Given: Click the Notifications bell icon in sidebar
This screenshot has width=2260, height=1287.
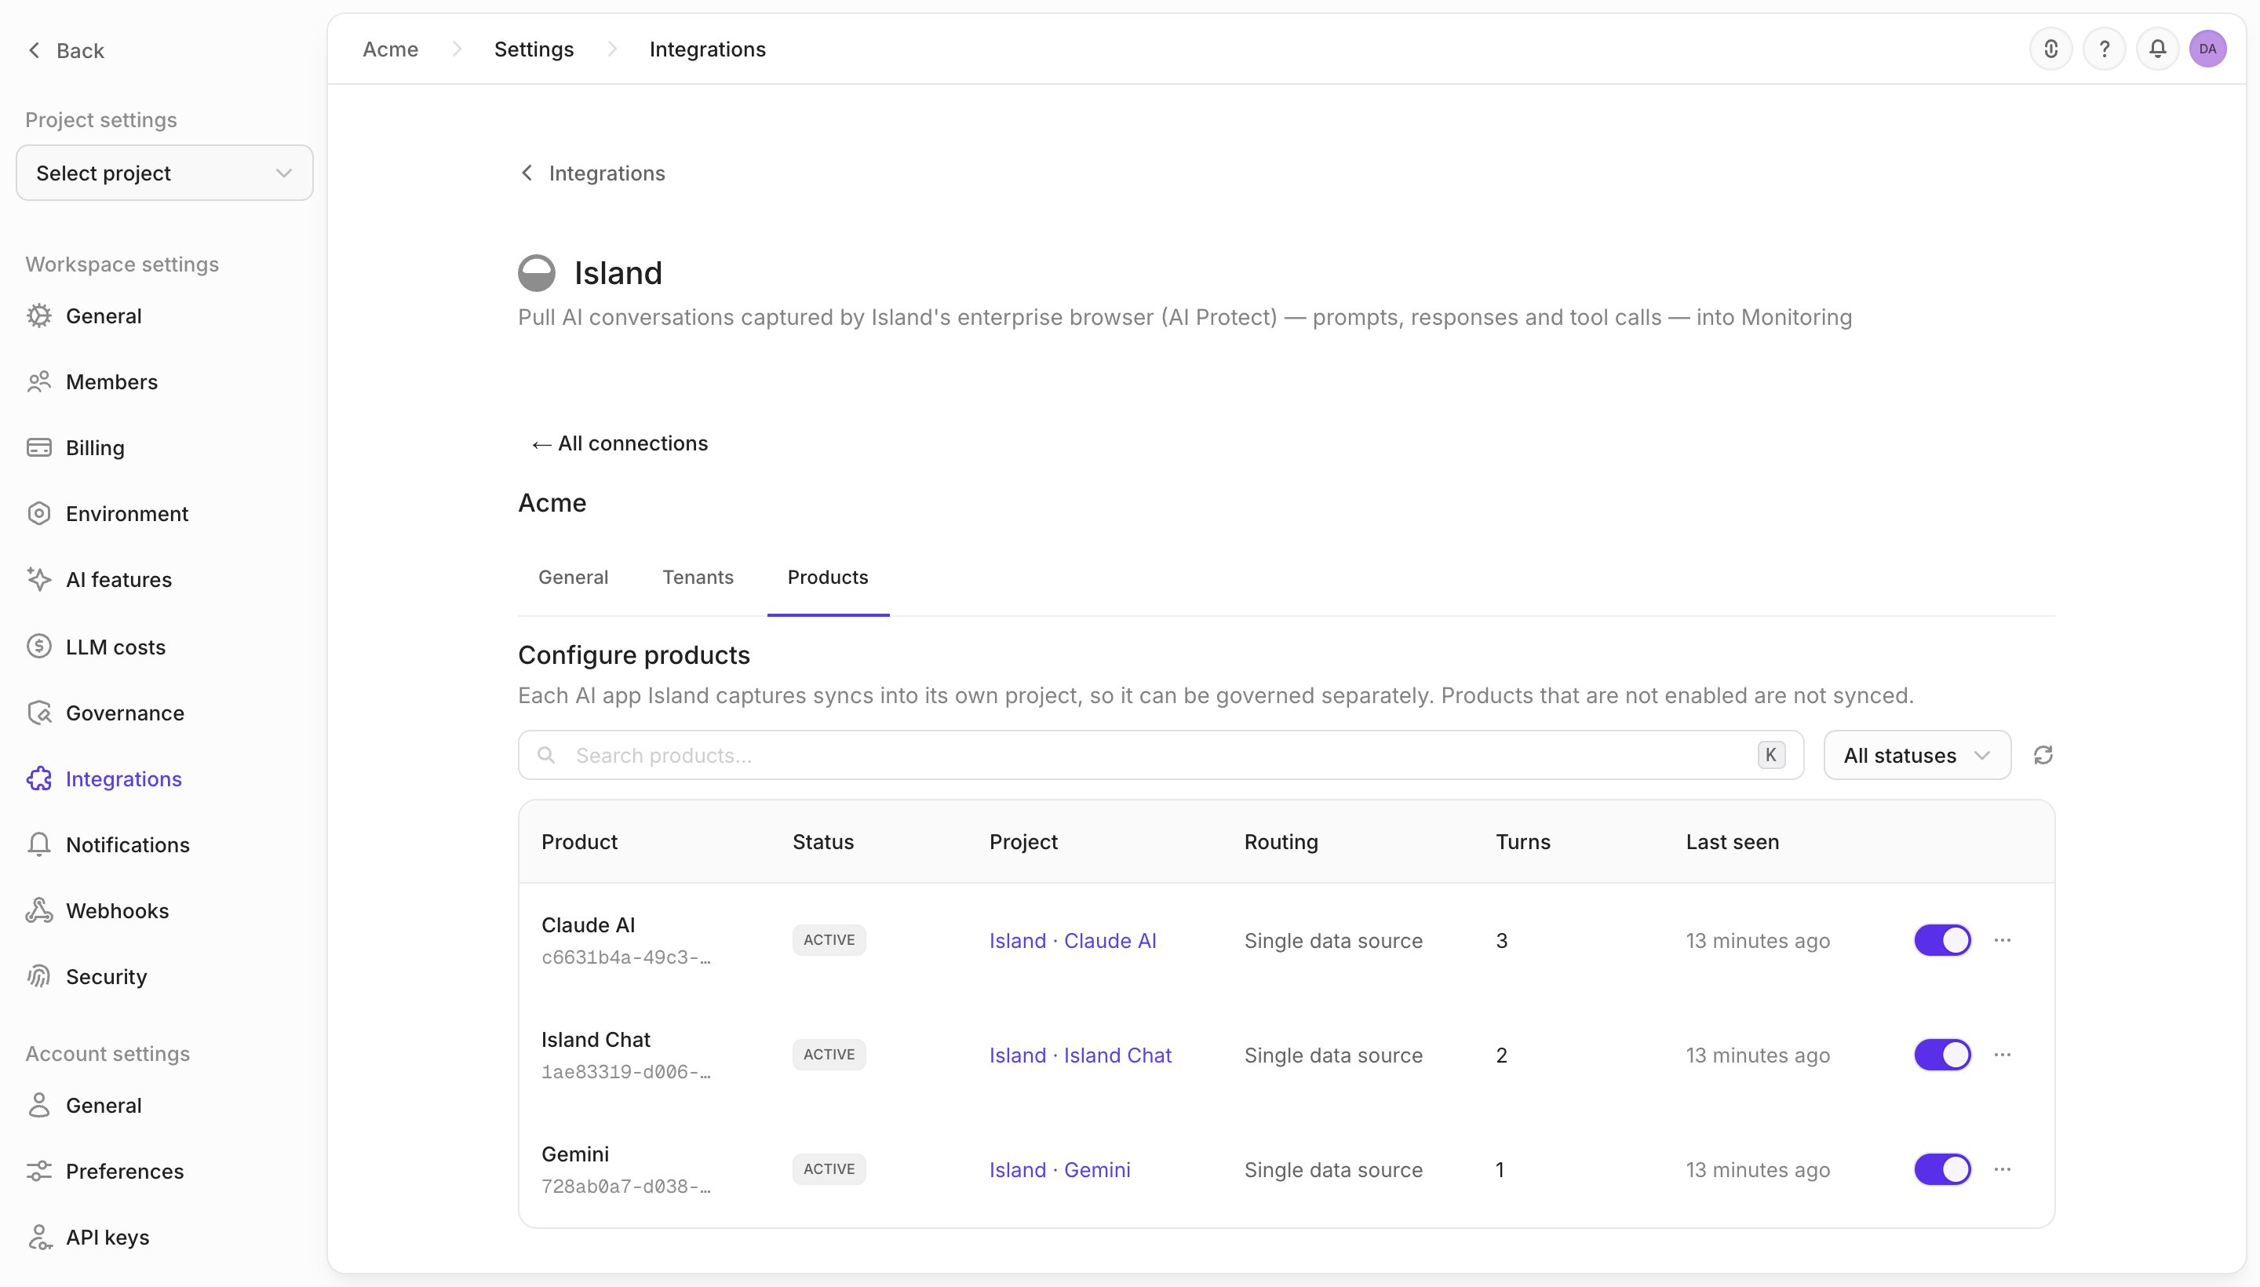Looking at the screenshot, I should coord(39,844).
